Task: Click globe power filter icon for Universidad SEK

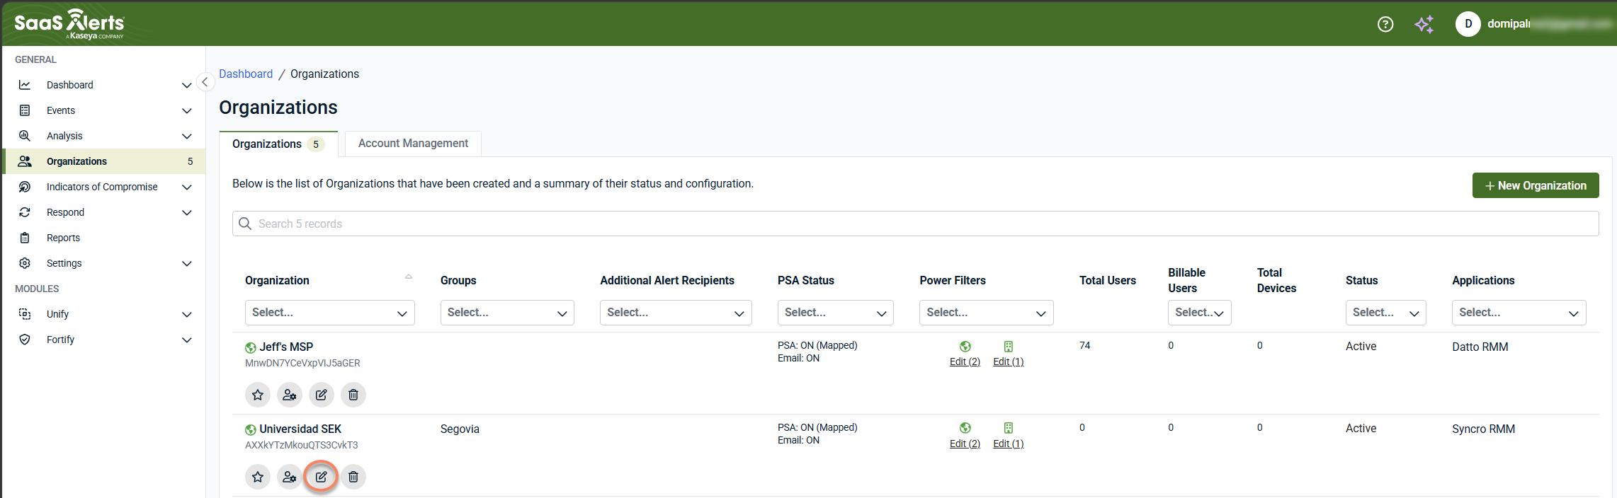Action: (965, 428)
